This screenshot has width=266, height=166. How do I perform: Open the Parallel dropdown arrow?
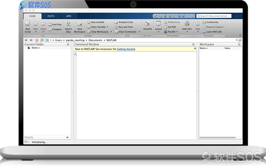[x=177, y=32]
